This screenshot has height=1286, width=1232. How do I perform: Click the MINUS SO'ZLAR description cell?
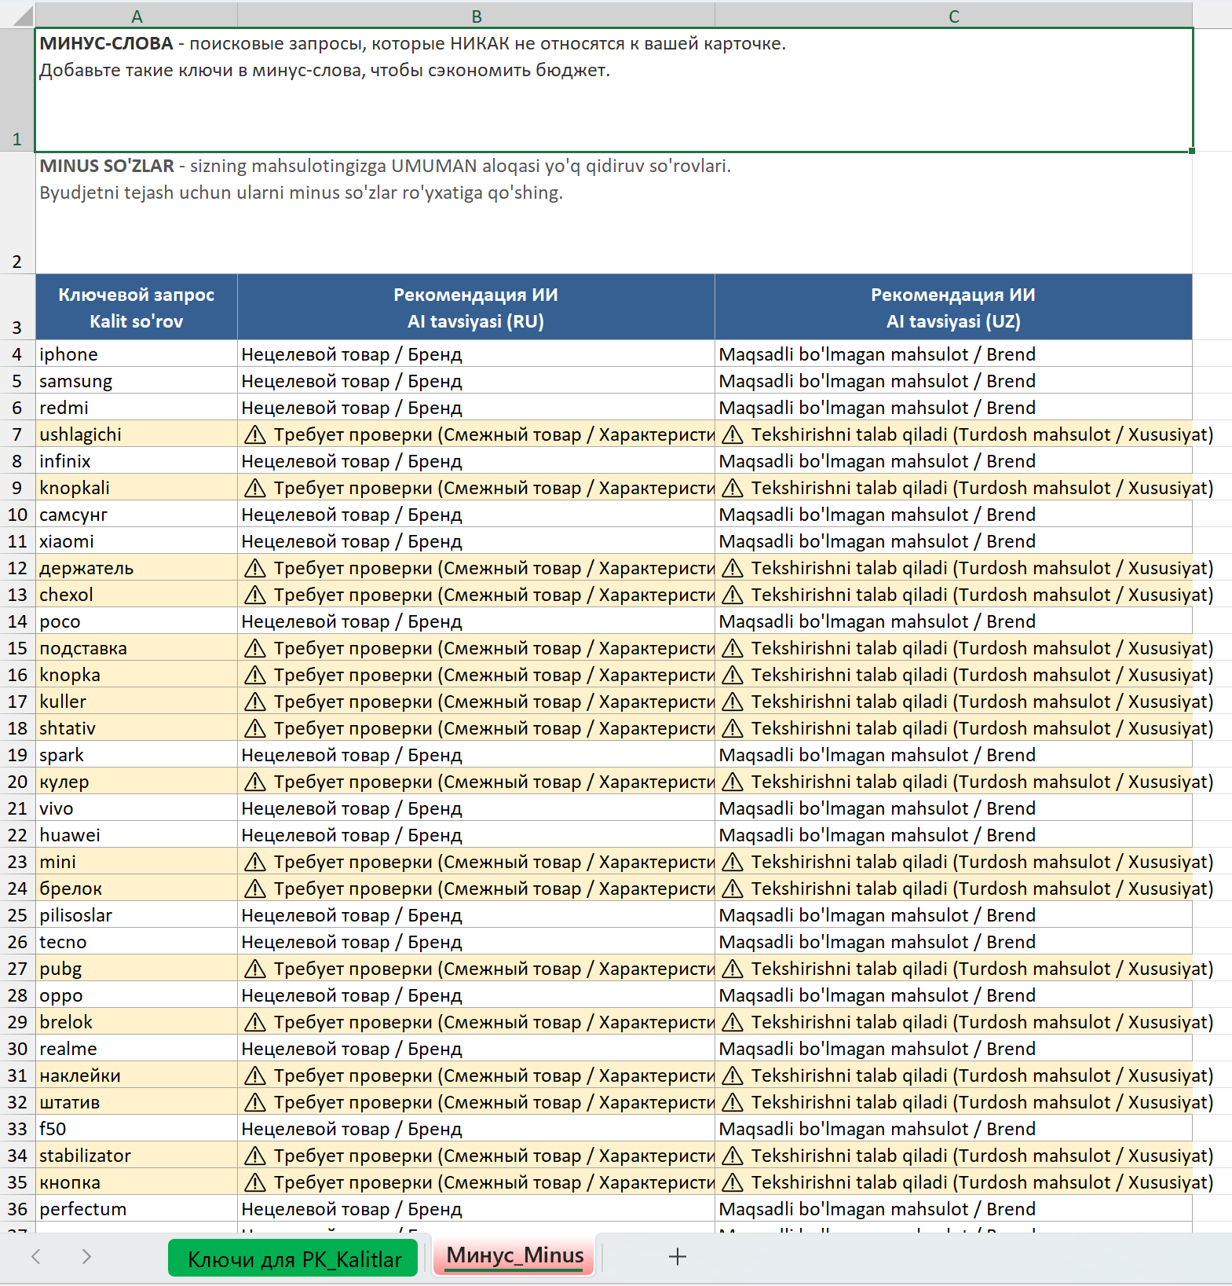pyautogui.click(x=614, y=213)
